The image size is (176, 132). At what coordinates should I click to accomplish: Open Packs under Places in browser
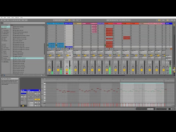tap(6, 46)
